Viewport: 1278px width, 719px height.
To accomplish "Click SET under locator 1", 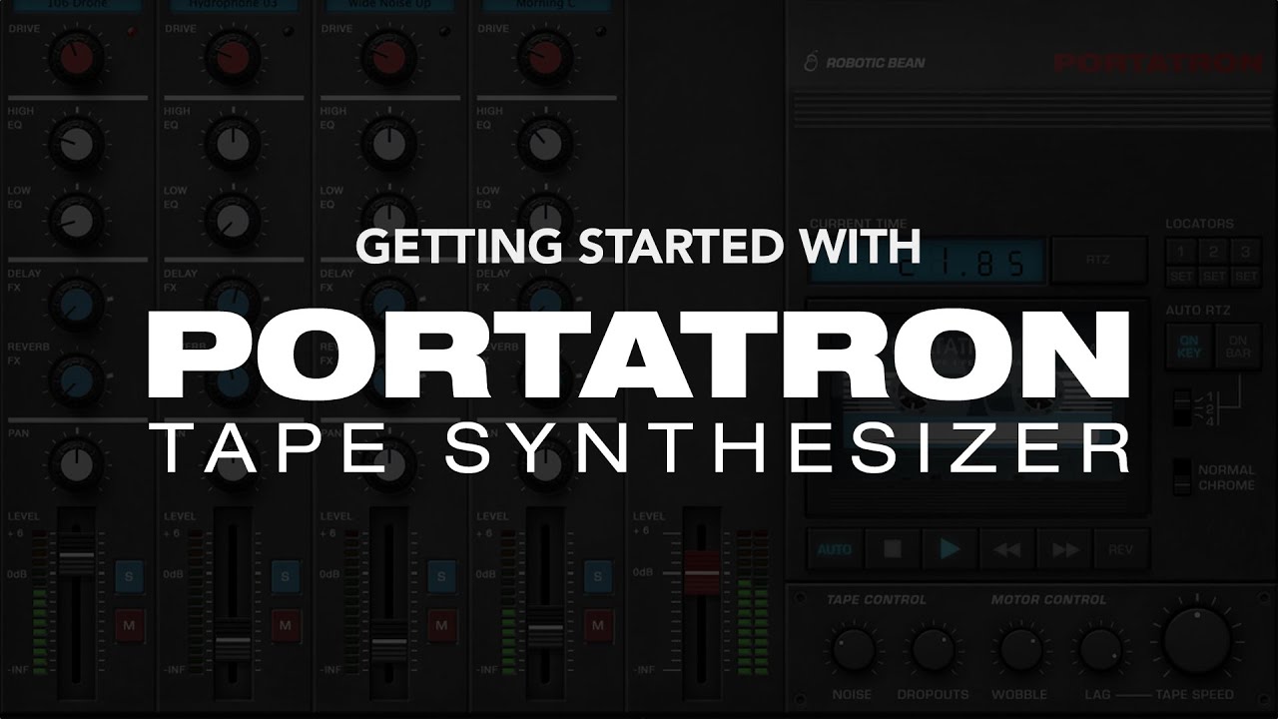I will (1180, 276).
